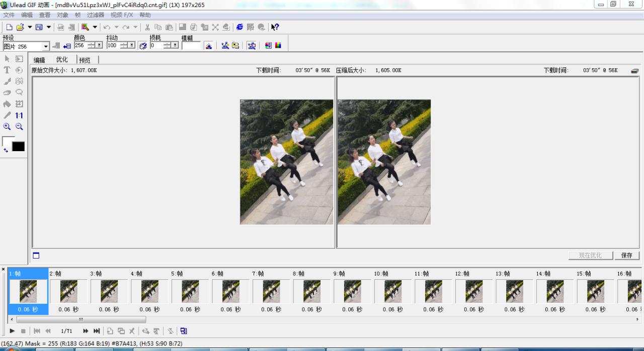
Task: Select the thumbnail of frame 5
Action: pos(190,291)
